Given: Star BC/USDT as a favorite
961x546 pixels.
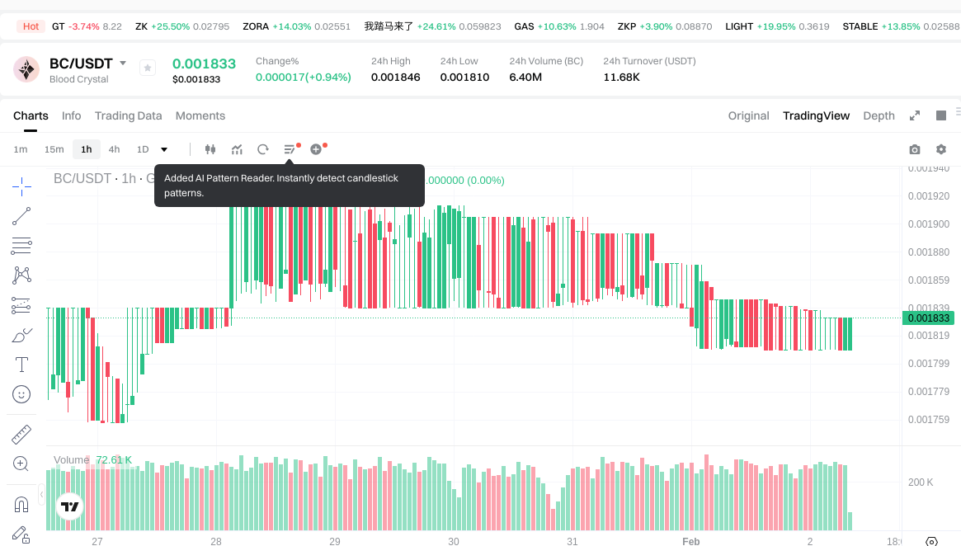Looking at the screenshot, I should (148, 68).
